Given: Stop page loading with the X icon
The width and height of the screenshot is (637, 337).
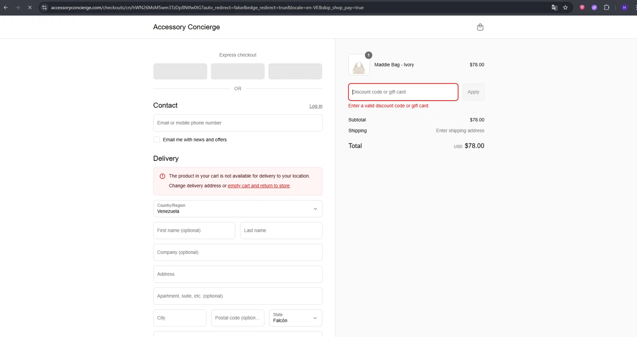Looking at the screenshot, I should pyautogui.click(x=30, y=7).
